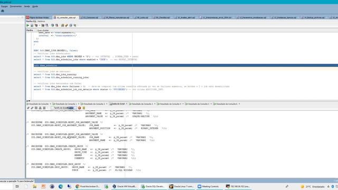
Task: Open the first Resultado da Consulta tab
Action: 39,104
